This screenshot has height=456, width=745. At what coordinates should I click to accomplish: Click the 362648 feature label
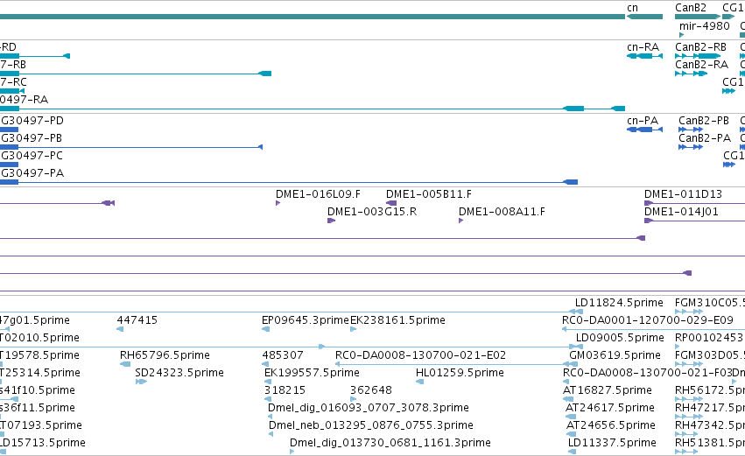tap(370, 390)
